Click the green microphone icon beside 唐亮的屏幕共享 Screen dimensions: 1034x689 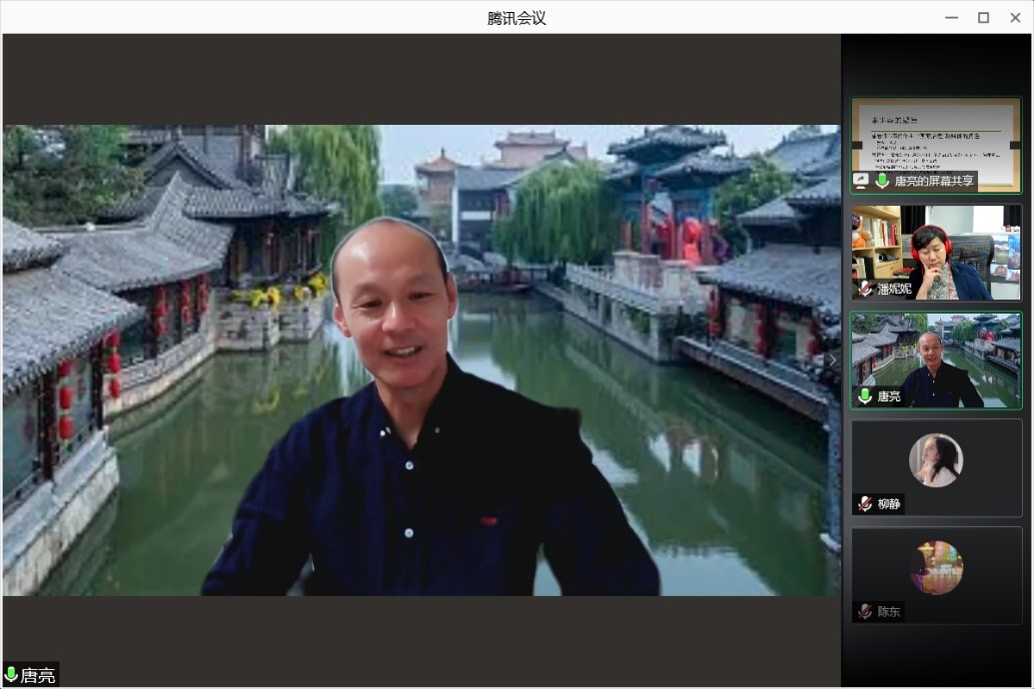(882, 181)
